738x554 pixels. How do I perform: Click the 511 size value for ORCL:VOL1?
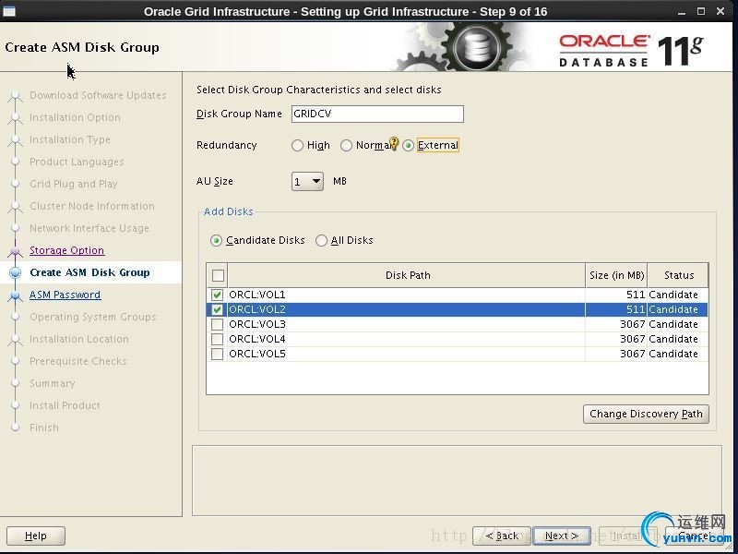point(636,295)
